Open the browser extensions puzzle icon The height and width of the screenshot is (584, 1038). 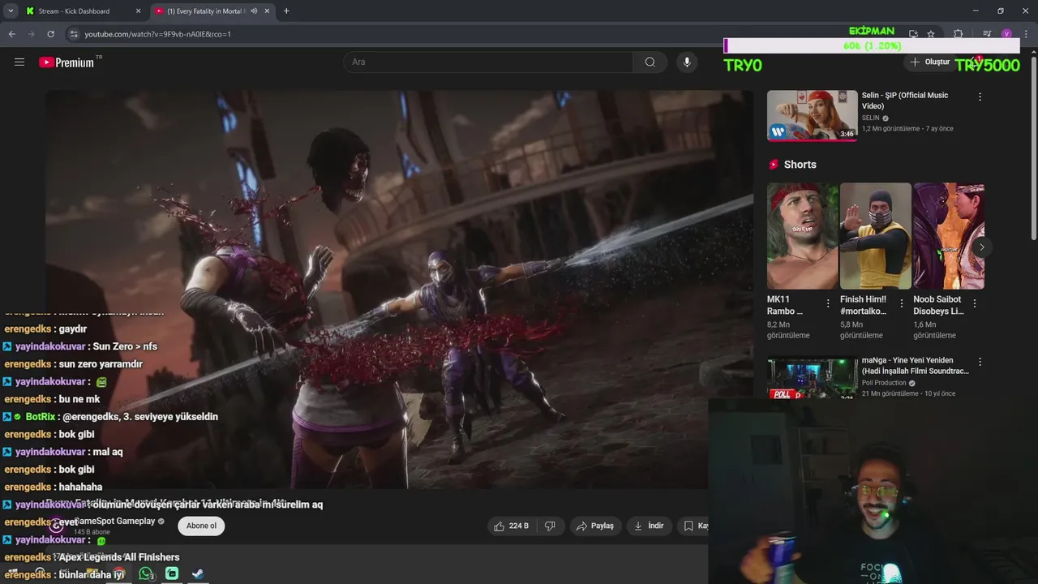click(x=959, y=34)
